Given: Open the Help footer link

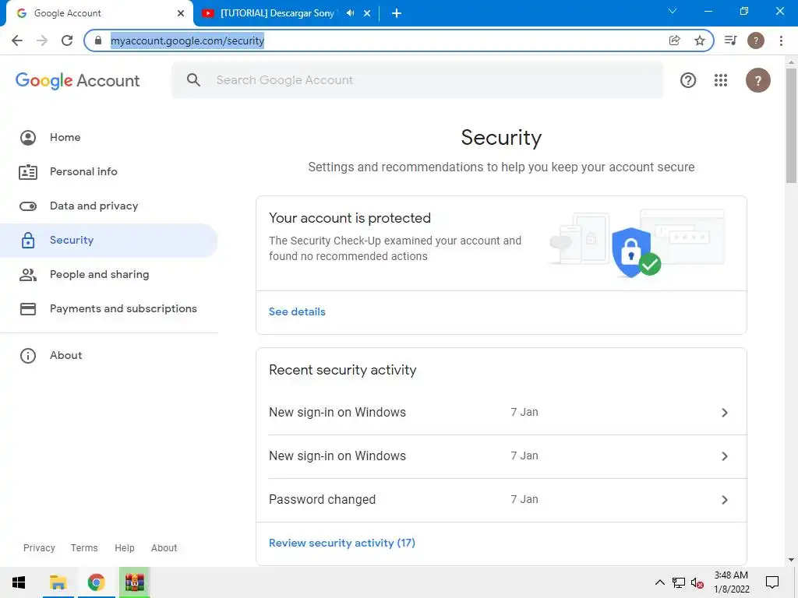Looking at the screenshot, I should click(x=124, y=547).
